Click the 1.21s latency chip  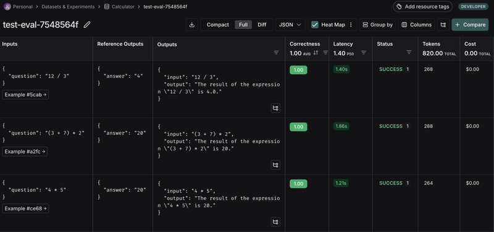coord(341,183)
